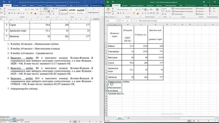
Task: Click Add new sheet plus icon
Action: [x=128, y=118]
